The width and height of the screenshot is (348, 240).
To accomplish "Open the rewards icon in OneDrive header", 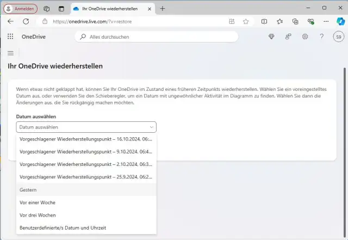I will tap(288, 36).
